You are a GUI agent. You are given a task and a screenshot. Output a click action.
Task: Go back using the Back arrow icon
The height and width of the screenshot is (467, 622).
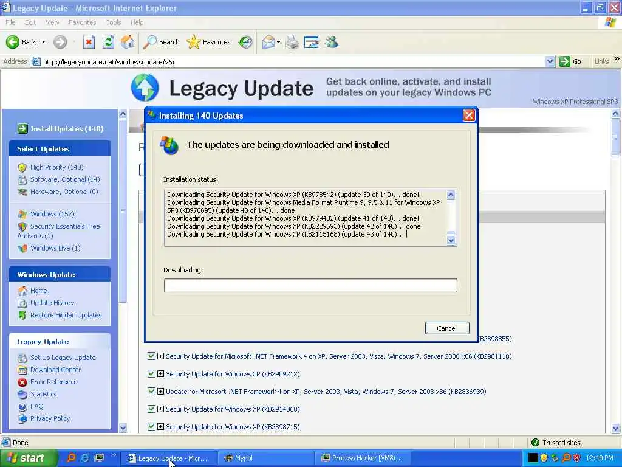click(x=12, y=42)
